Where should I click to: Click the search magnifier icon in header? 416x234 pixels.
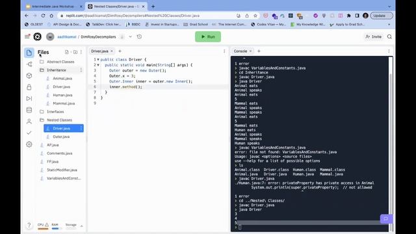389,36
